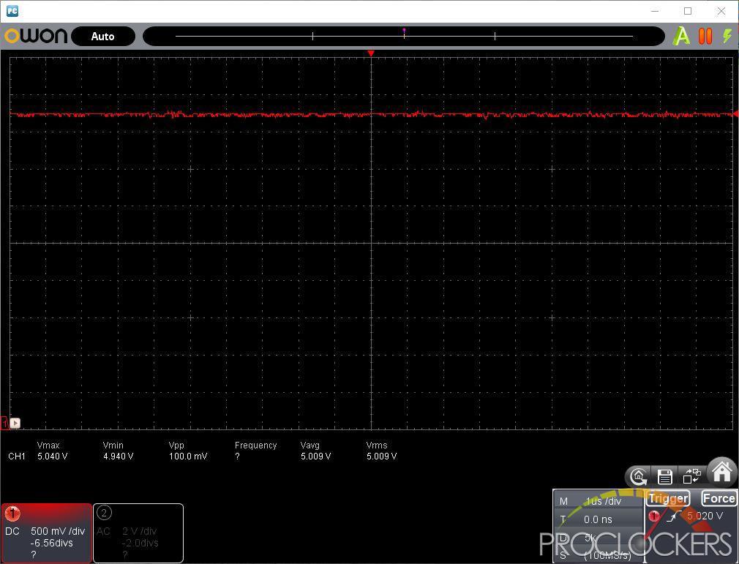Click the CH1 500 mV /div setting
739x564 pixels.
(58, 531)
